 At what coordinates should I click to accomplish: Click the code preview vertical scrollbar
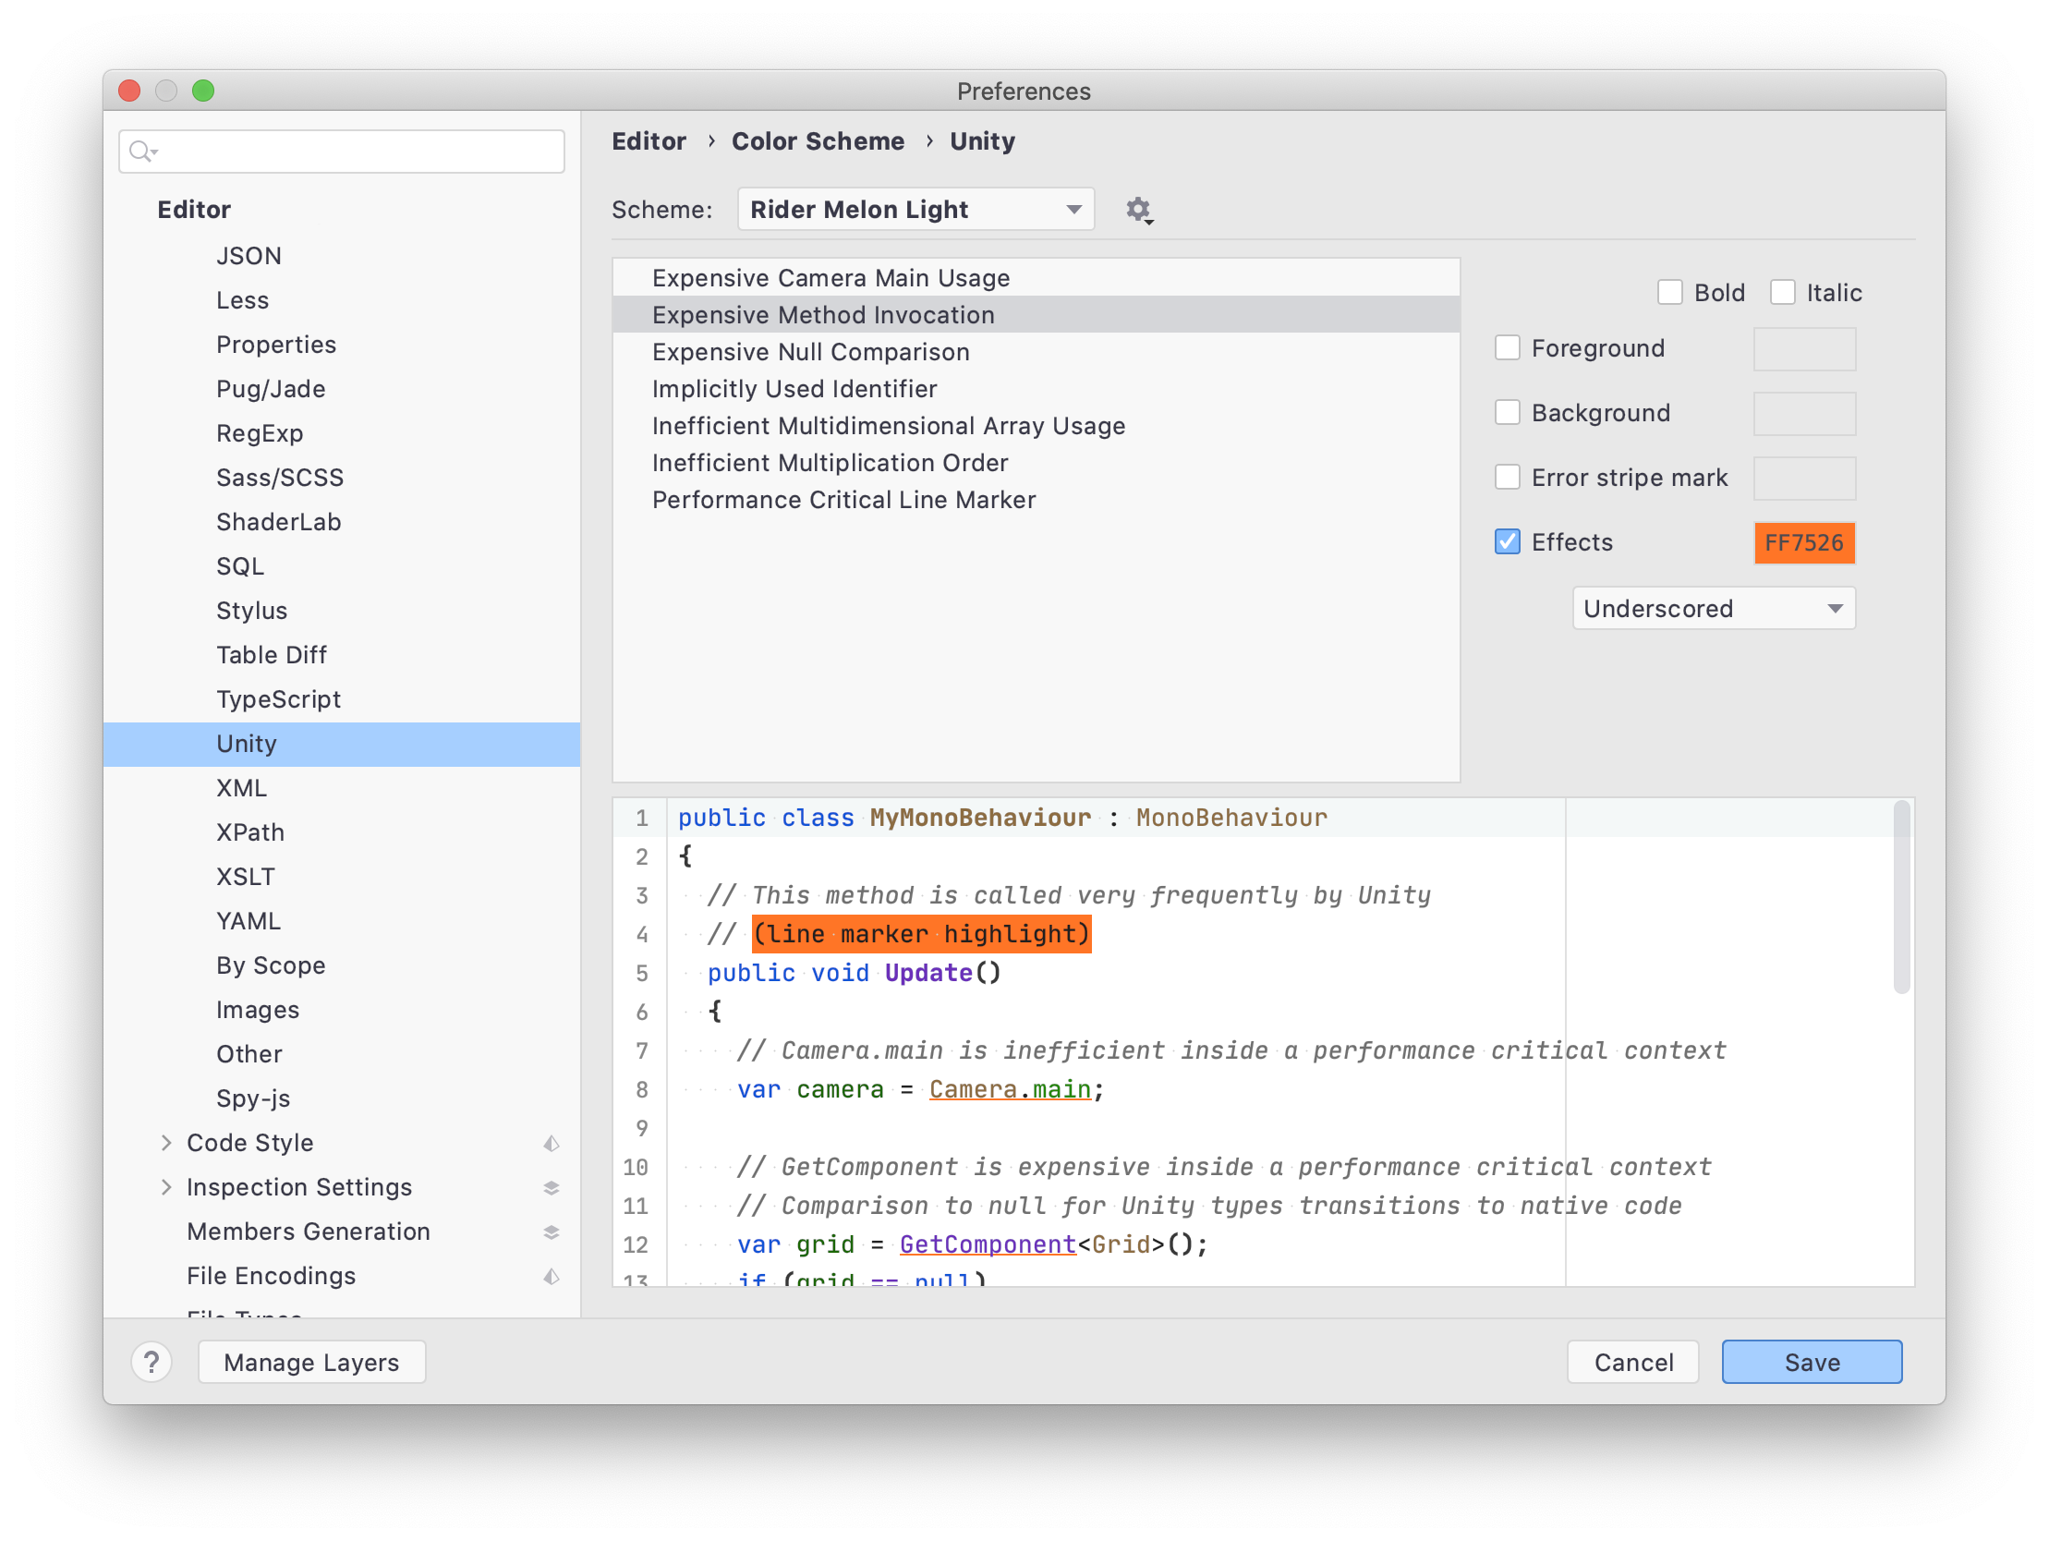(1901, 897)
